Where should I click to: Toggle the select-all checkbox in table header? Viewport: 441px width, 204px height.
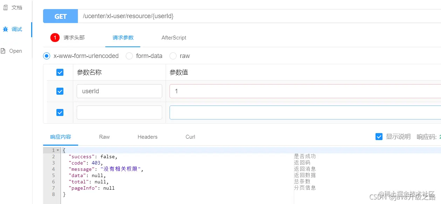(60, 72)
